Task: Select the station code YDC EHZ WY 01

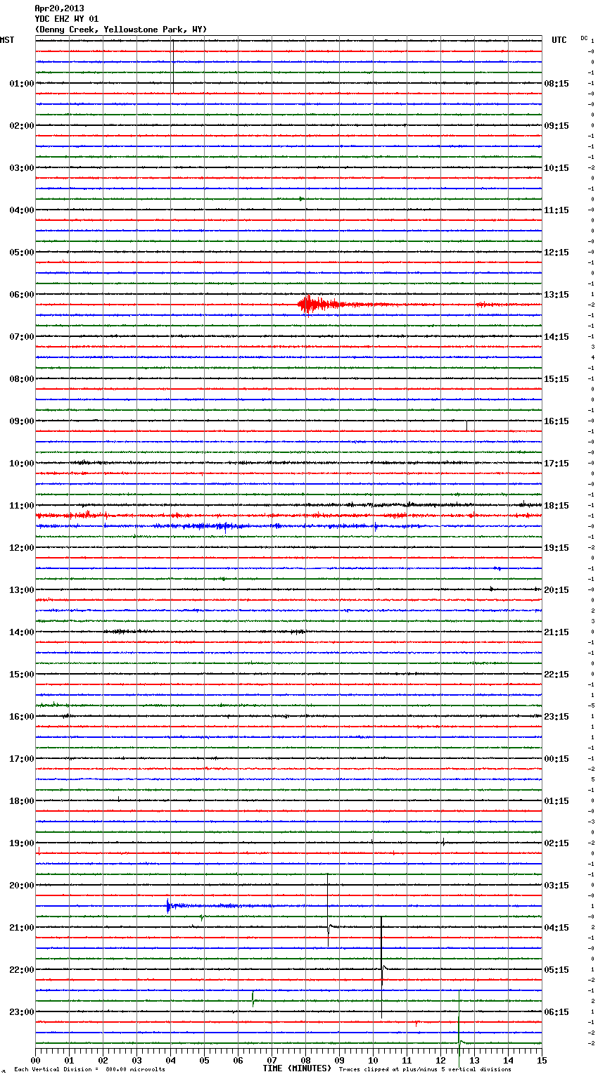Action: [67, 19]
